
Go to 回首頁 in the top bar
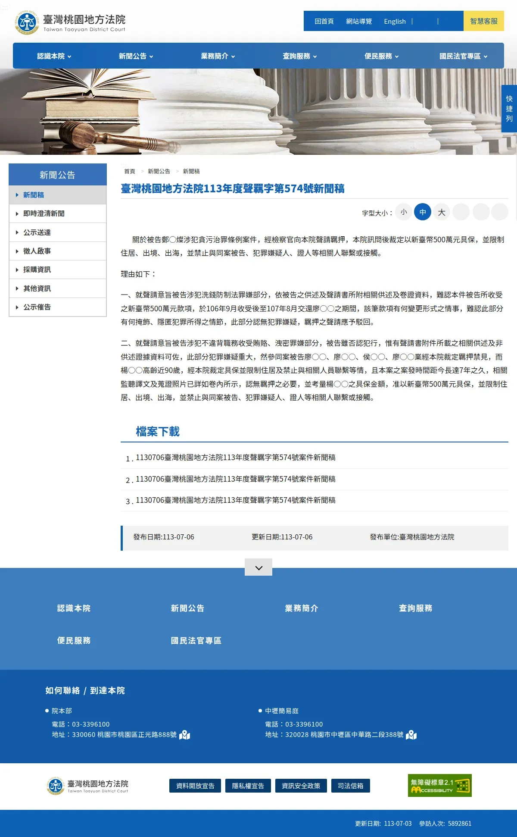pyautogui.click(x=324, y=21)
